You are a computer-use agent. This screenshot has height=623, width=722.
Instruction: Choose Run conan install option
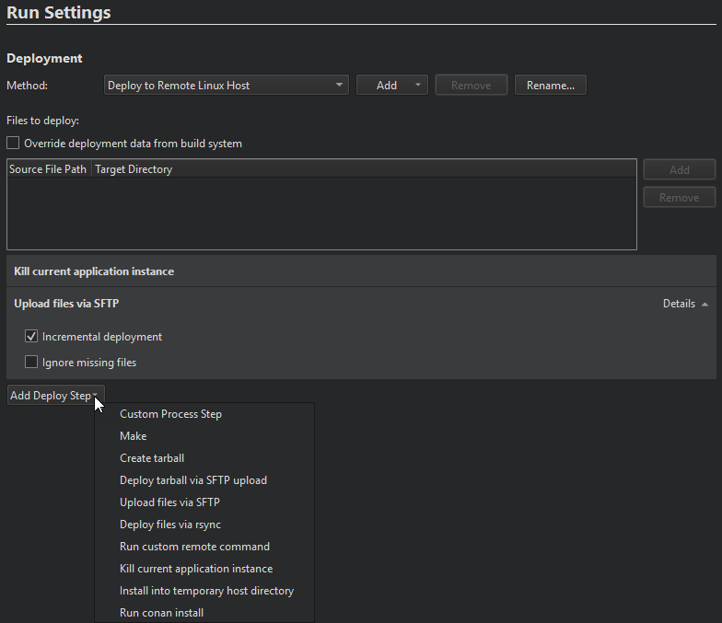161,613
